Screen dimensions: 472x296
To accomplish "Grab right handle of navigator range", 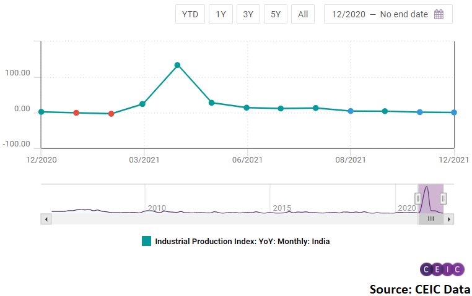I will (x=443, y=198).
